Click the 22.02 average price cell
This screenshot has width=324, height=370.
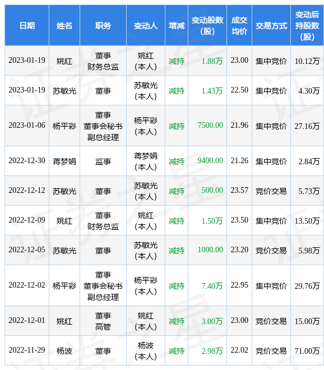coord(239,350)
